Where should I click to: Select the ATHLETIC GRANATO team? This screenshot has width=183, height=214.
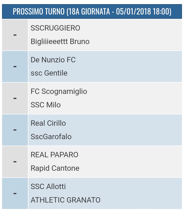click(66, 200)
